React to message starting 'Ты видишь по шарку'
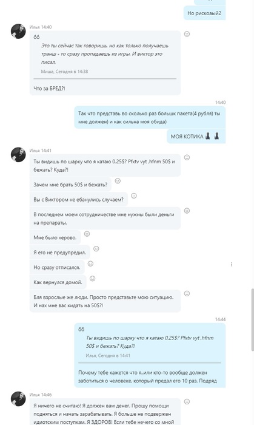 pyautogui.click(x=187, y=157)
